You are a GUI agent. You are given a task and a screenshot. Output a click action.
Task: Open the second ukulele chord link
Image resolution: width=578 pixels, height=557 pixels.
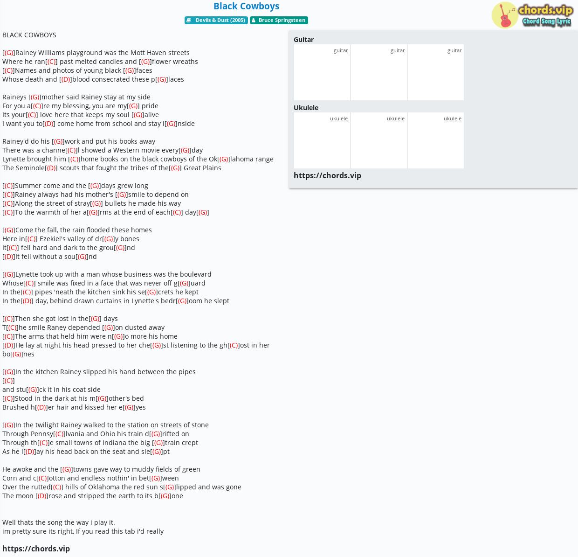tap(395, 118)
